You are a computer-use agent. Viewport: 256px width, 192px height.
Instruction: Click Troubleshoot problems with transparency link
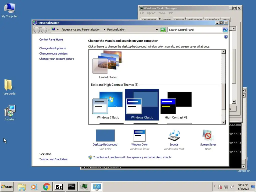[x=132, y=157]
